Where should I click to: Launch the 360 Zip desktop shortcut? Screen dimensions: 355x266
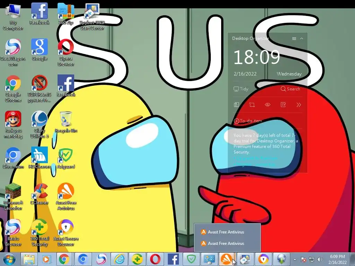[66, 14]
